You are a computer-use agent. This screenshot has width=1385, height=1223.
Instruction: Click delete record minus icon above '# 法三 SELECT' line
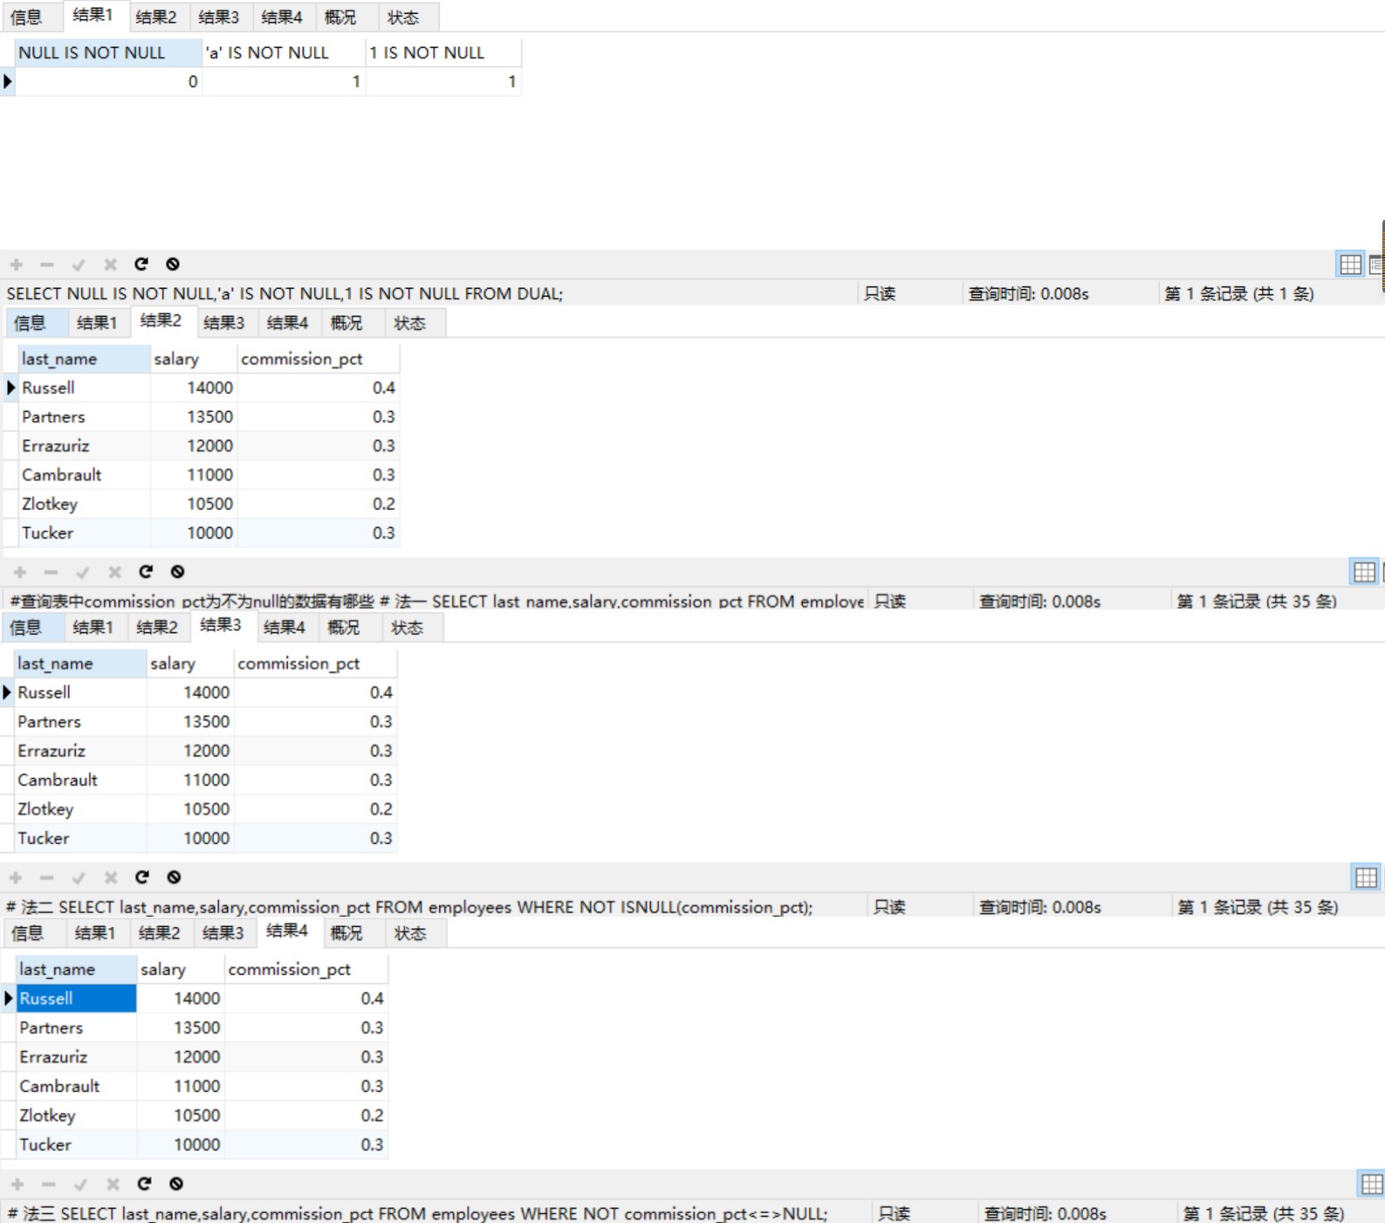point(49,1184)
